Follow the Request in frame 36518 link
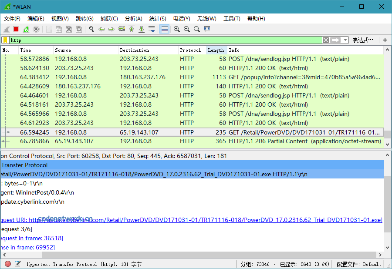 pyautogui.click(x=31, y=238)
